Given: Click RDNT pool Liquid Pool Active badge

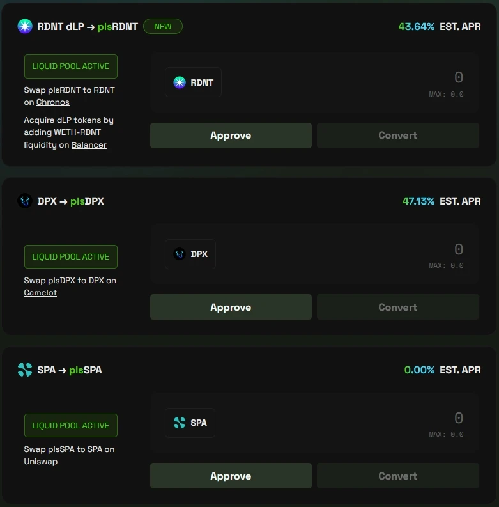Looking at the screenshot, I should coord(71,66).
